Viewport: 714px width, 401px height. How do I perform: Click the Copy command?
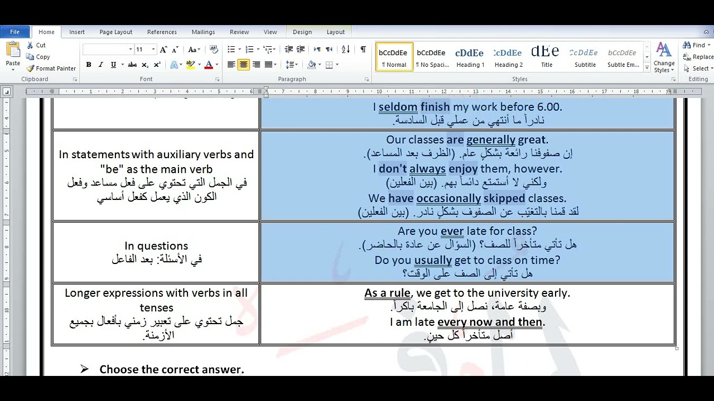(38, 57)
